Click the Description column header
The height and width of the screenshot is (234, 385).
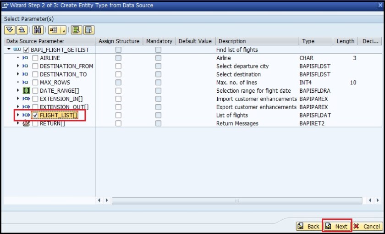[257, 41]
